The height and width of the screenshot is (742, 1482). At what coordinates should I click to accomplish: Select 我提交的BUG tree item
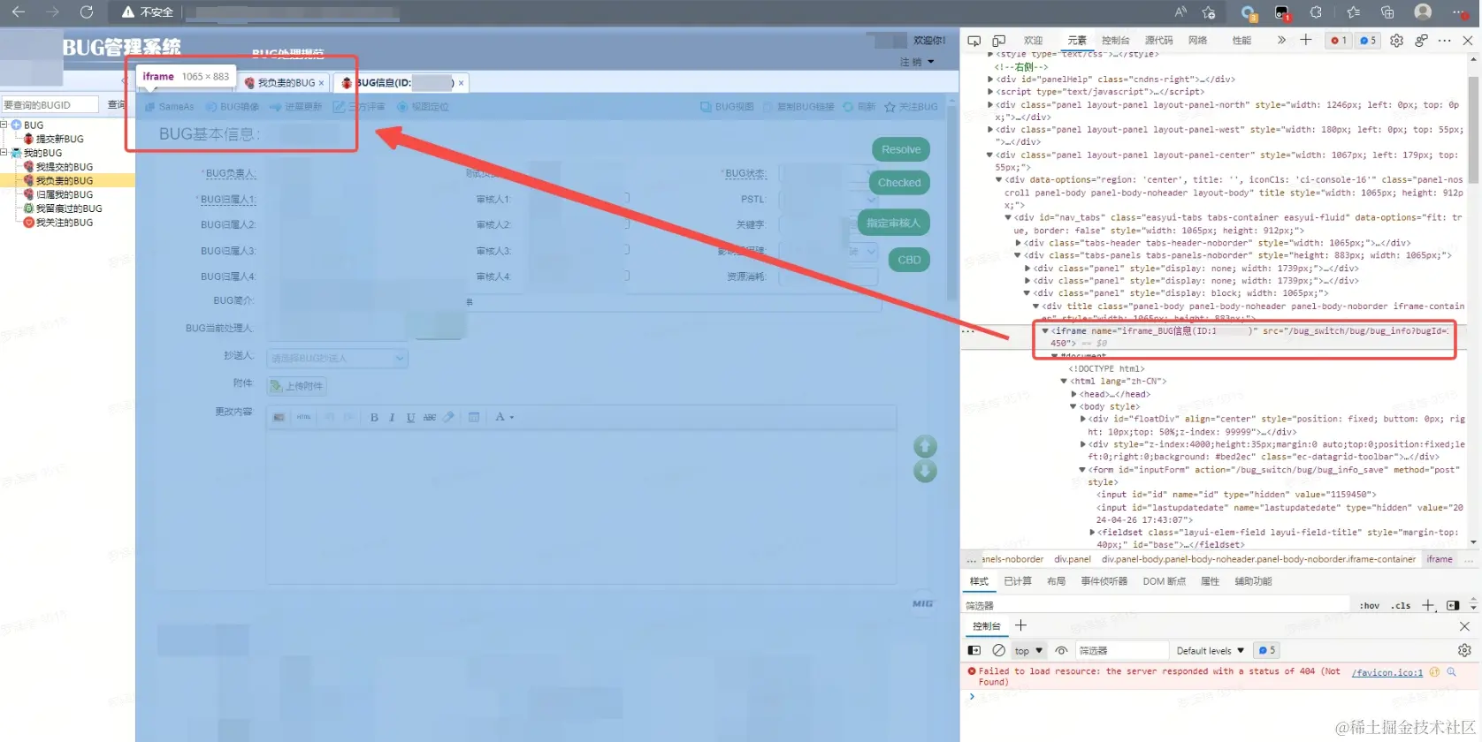64,167
